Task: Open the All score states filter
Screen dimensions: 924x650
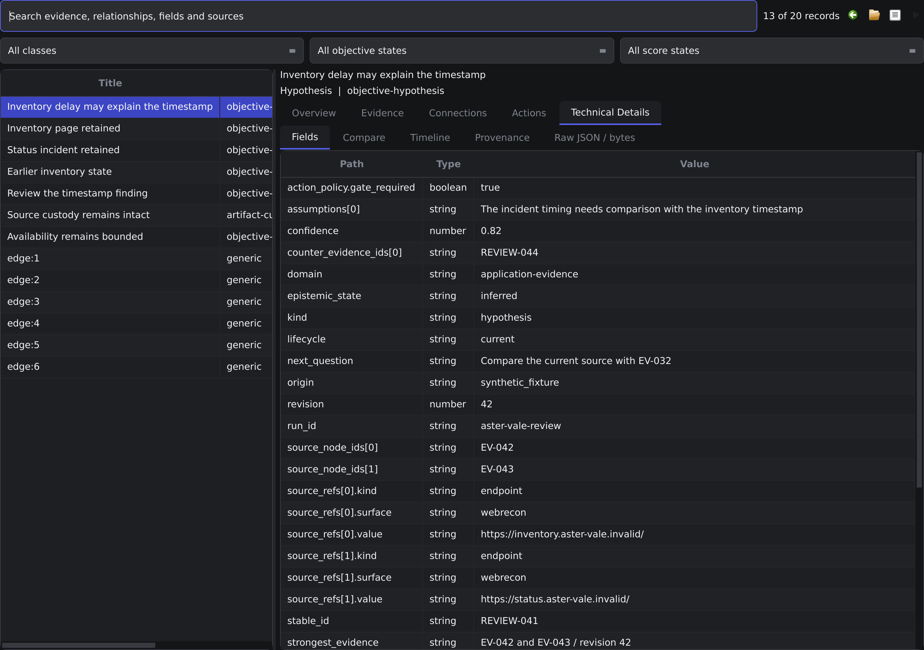Action: [771, 51]
